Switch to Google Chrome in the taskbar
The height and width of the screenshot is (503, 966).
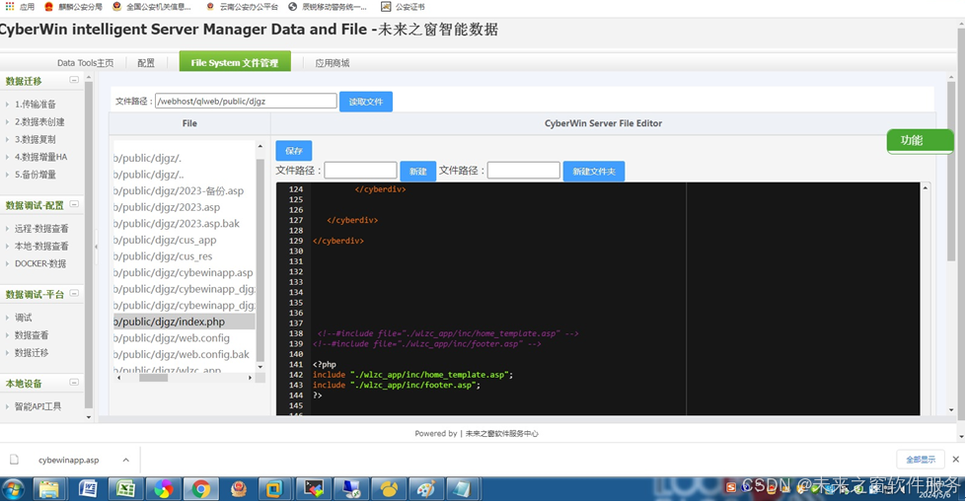(200, 489)
